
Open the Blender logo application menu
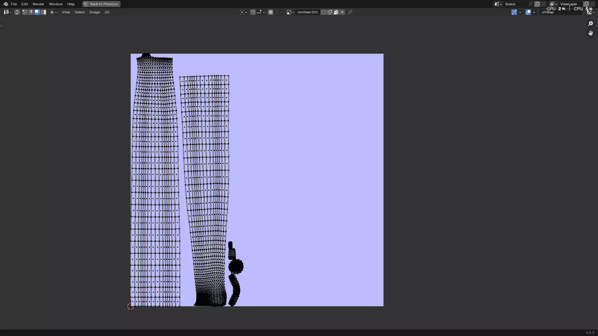[x=6, y=4]
